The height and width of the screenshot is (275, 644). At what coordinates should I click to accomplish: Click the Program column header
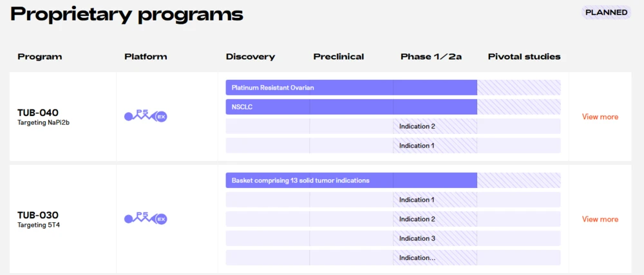pos(40,57)
